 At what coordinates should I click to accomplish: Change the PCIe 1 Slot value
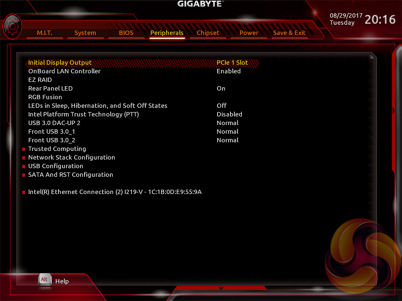coord(232,63)
